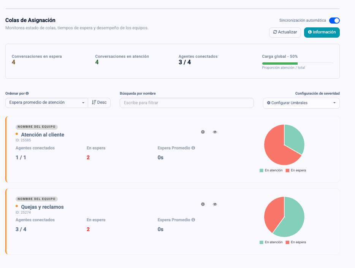
Task: Expand Configurar Umbrales dropdown
Action: click(x=301, y=103)
